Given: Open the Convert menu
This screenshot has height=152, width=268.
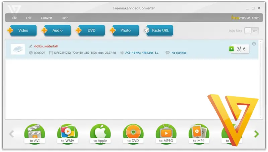Looking at the screenshot, I should pyautogui.click(x=47, y=18).
